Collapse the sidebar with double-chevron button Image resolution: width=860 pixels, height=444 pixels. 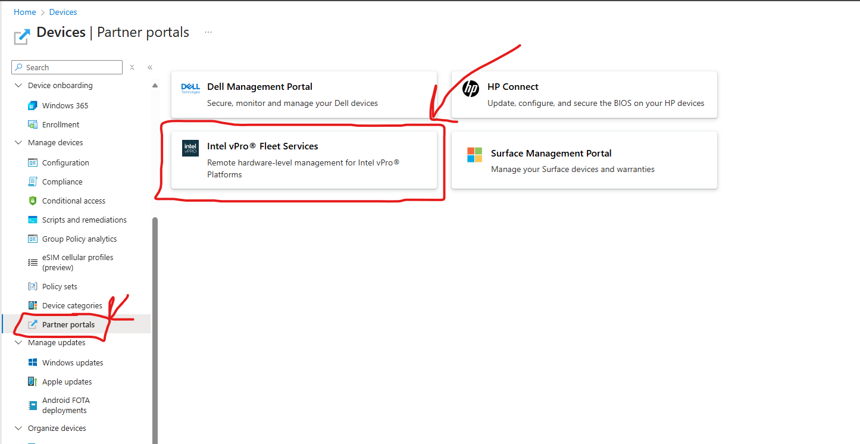pyautogui.click(x=150, y=67)
